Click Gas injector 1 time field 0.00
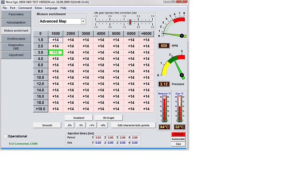Image resolution: width=298 pixels, height=186 pixels. (98, 143)
